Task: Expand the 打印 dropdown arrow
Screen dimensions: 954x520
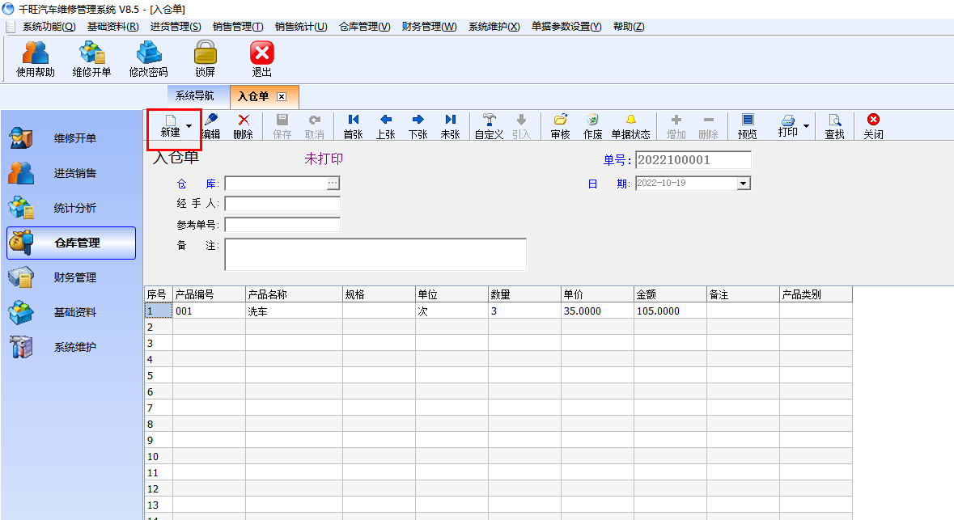Action: (x=806, y=126)
